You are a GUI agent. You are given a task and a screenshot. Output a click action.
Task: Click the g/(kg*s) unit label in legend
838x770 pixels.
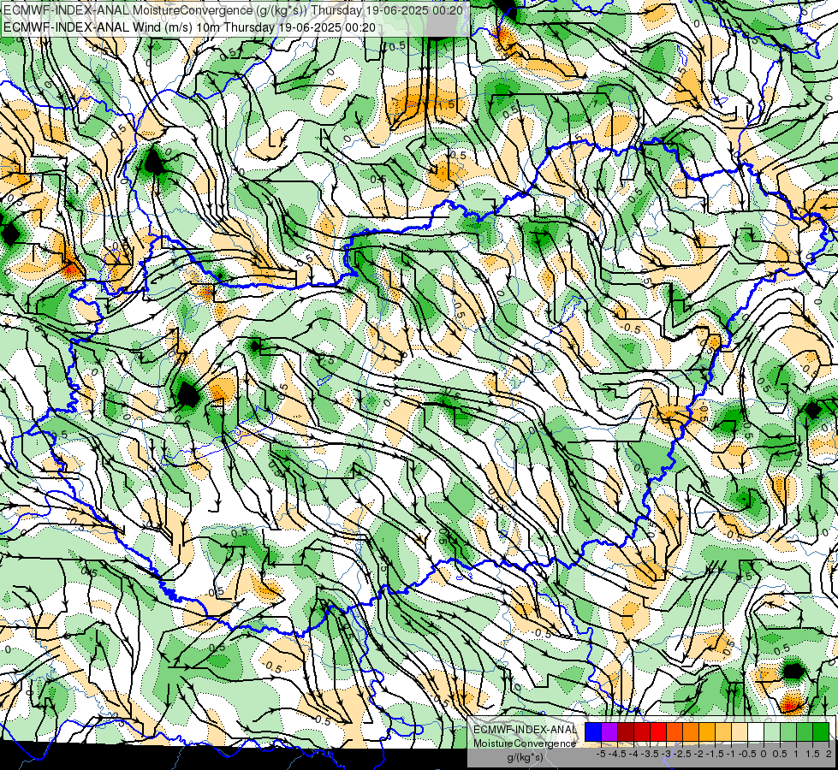[x=525, y=757]
